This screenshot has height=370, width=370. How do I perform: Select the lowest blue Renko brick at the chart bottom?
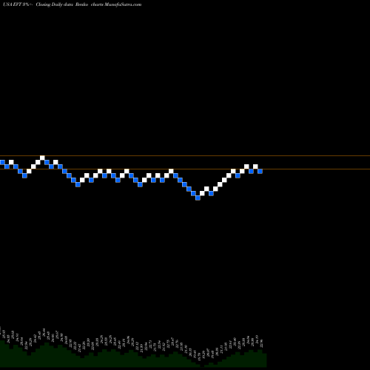coord(198,198)
